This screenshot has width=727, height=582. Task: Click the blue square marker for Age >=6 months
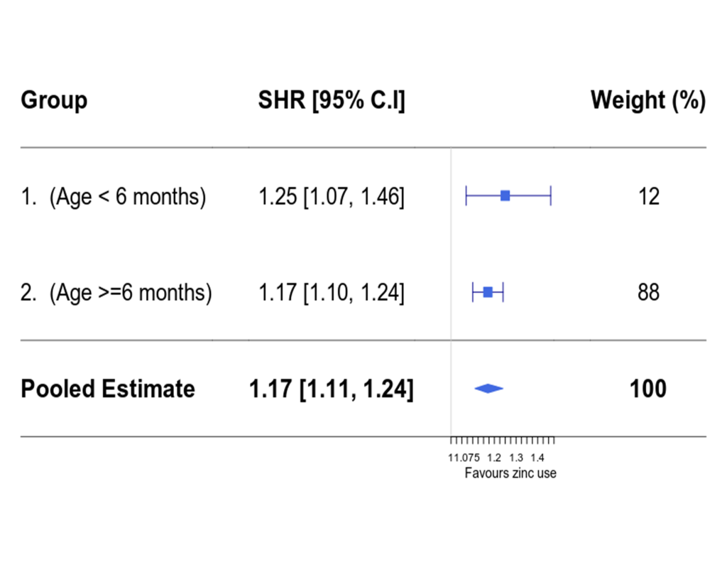(488, 292)
